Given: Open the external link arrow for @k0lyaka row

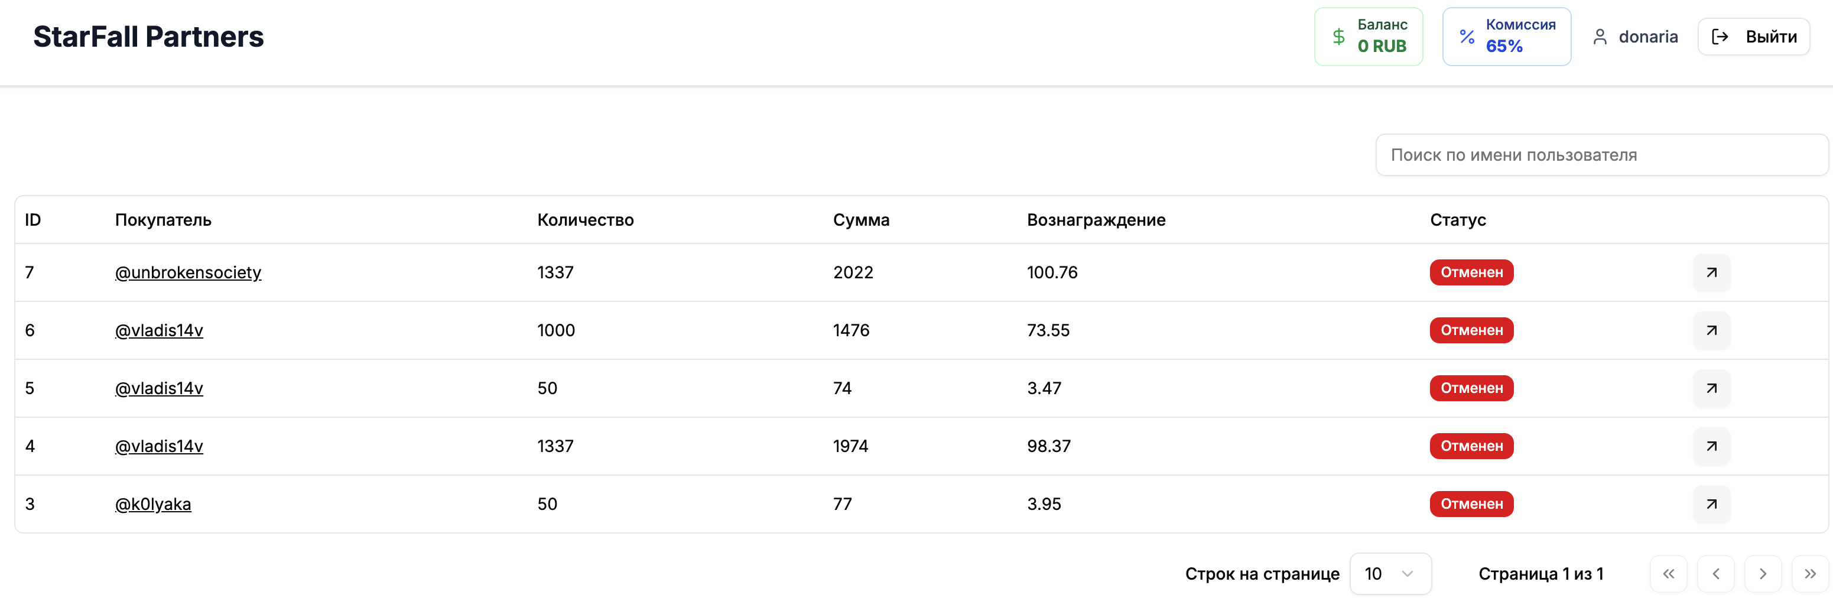Looking at the screenshot, I should click(x=1712, y=504).
